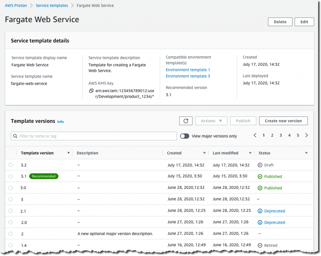Open the Template versions Info link
Image resolution: width=321 pixels, height=256 pixels.
click(61, 122)
